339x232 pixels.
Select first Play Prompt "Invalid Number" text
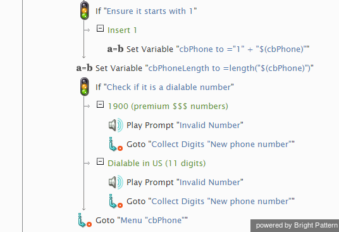pyautogui.click(x=185, y=126)
